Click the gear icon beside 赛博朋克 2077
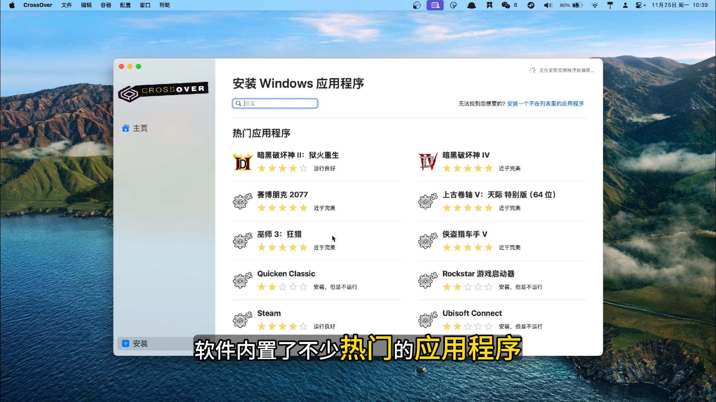 (242, 201)
